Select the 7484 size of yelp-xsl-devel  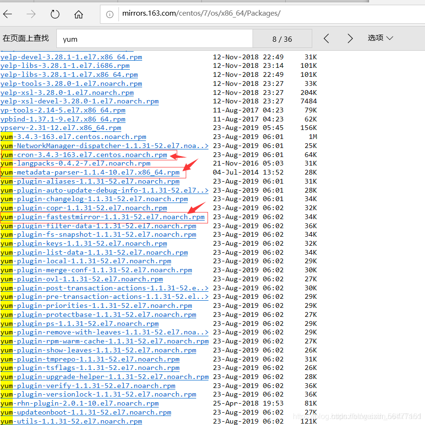[x=309, y=101]
